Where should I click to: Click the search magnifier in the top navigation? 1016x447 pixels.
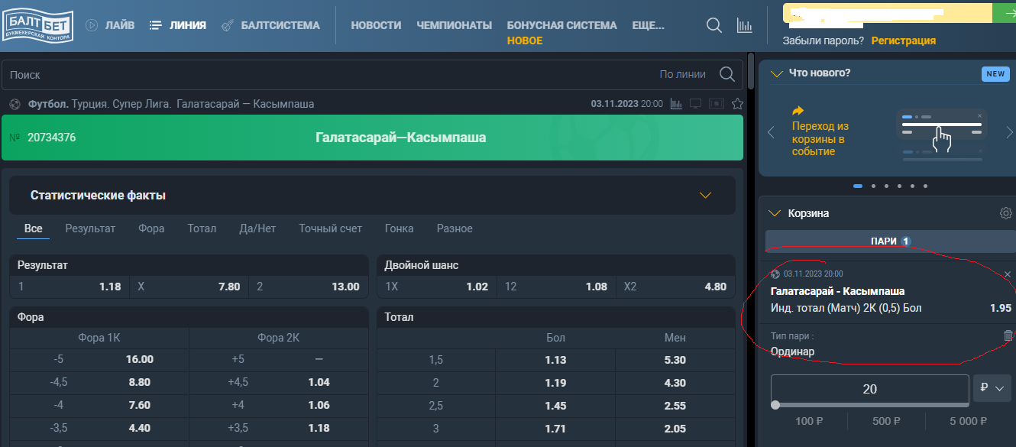coord(713,25)
